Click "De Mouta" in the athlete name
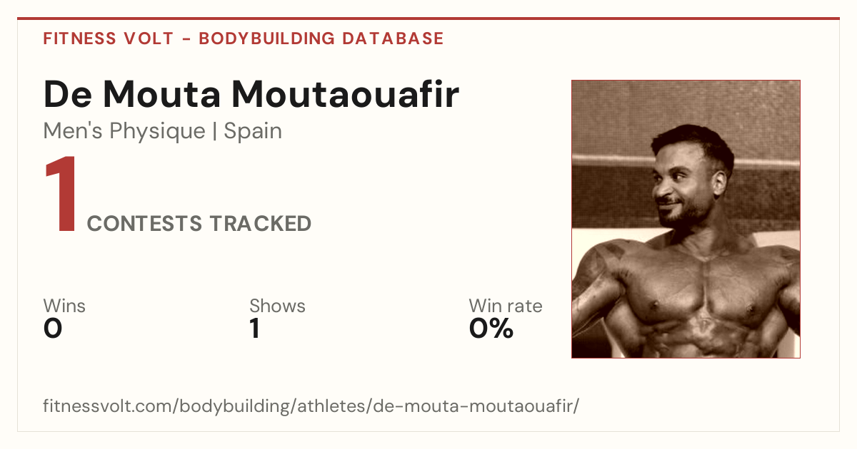Screen dimensions: 857x449 [x=131, y=95]
